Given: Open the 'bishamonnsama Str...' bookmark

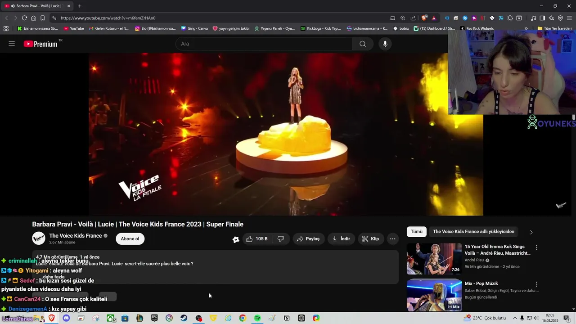Looking at the screenshot, I should tap(37, 28).
